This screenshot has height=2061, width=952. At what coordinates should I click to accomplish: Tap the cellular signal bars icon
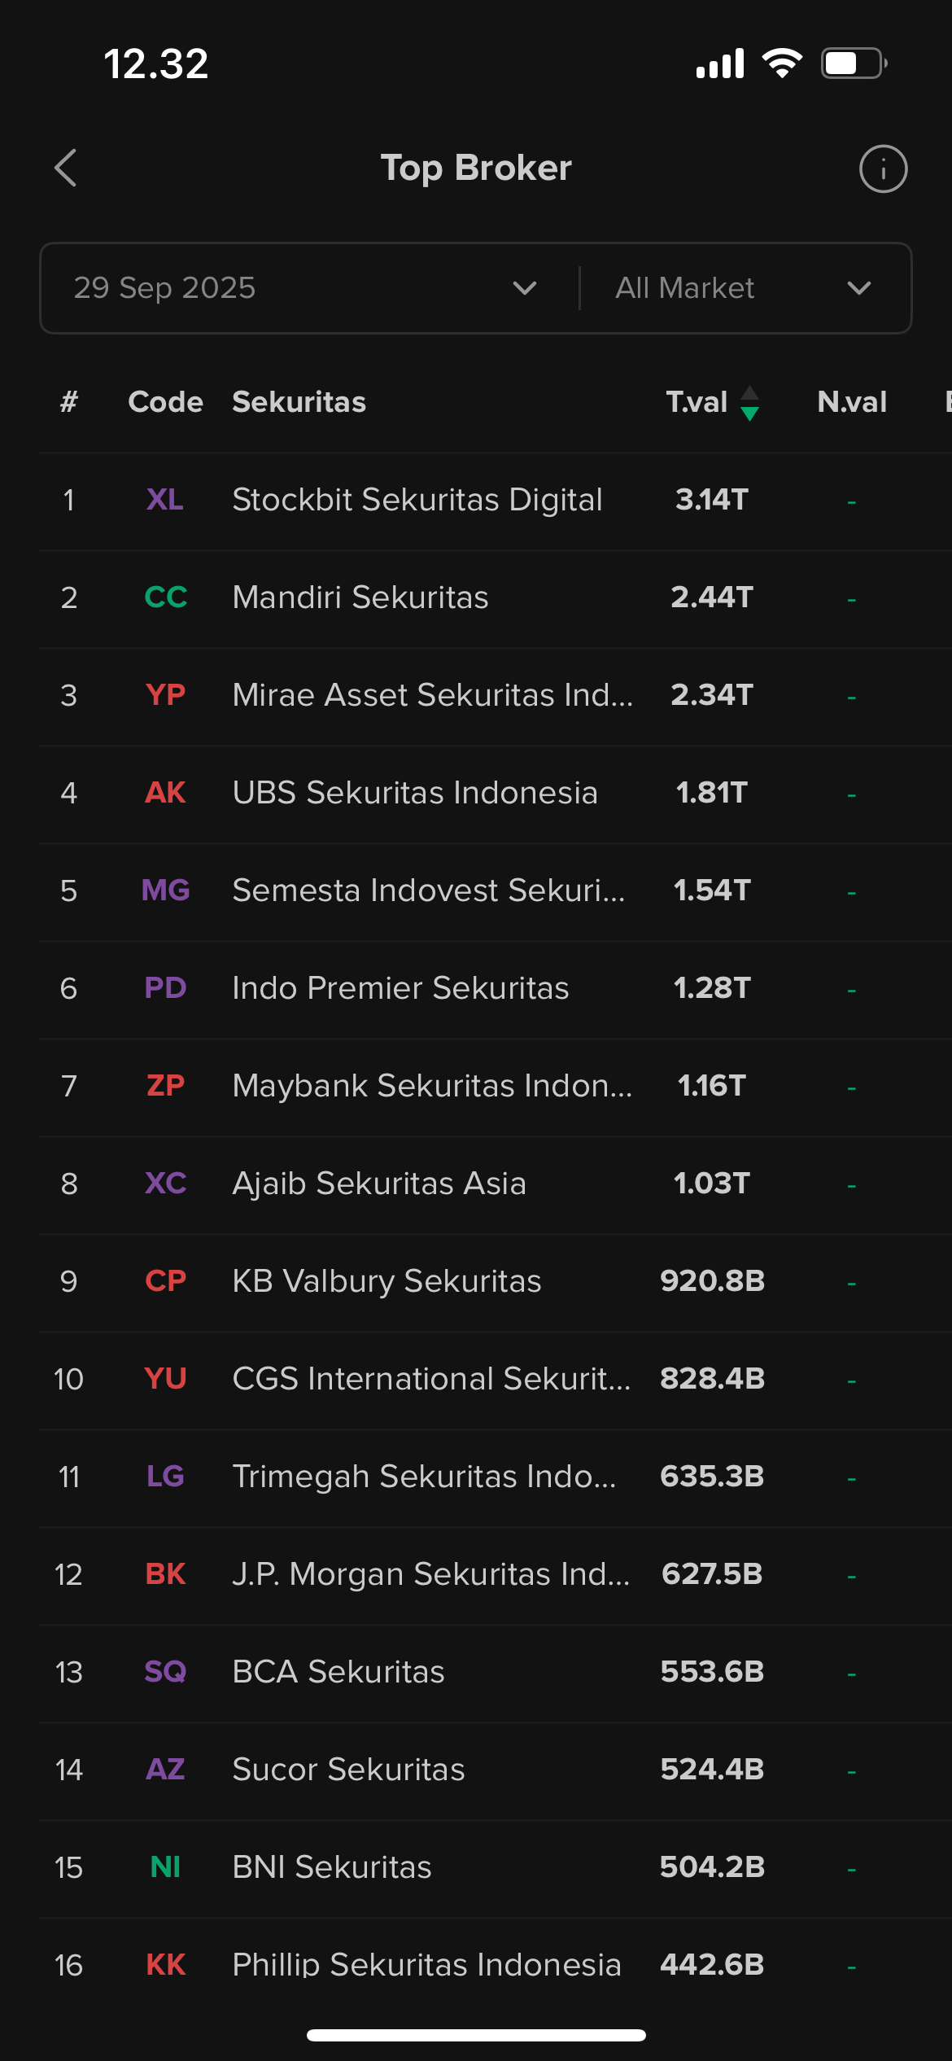[x=720, y=63]
